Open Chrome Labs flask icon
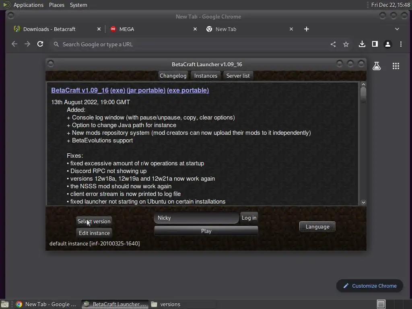412x309 pixels. (x=377, y=66)
